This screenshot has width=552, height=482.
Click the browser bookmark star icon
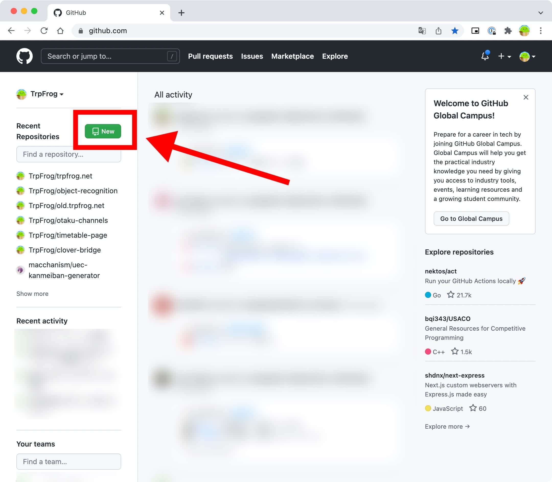click(x=455, y=31)
